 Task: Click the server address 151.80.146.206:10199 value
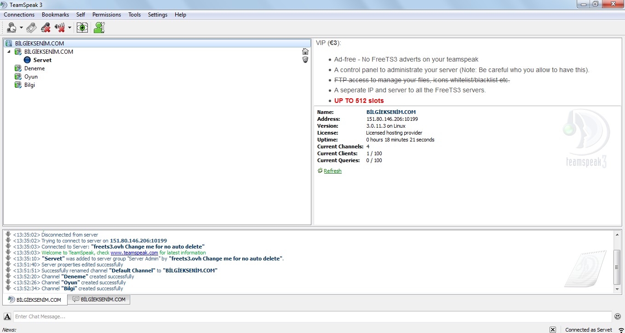click(392, 119)
